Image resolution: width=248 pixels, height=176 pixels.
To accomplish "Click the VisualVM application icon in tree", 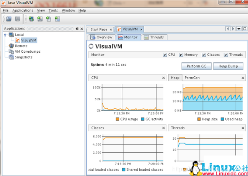I will point(17,40).
